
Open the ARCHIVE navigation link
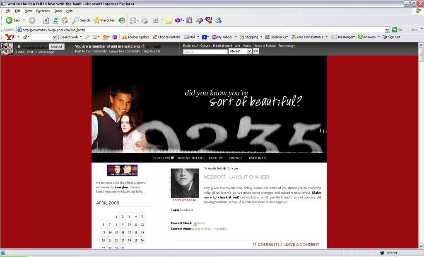tap(215, 158)
